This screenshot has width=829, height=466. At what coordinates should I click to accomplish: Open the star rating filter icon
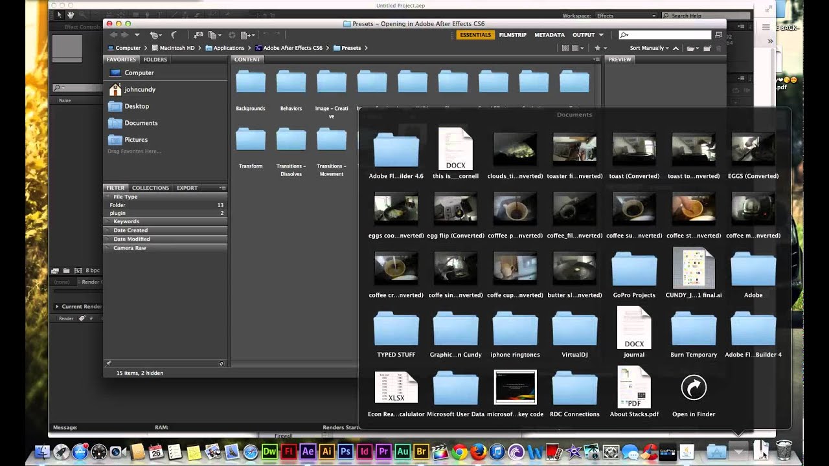click(x=600, y=48)
